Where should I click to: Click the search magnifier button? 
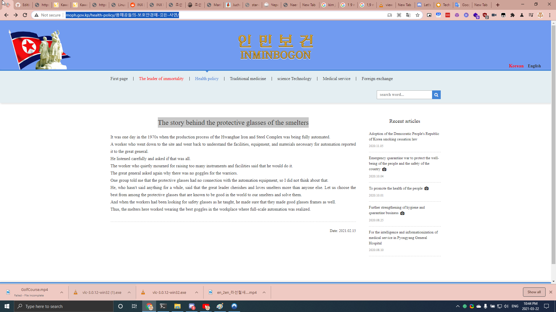436,95
